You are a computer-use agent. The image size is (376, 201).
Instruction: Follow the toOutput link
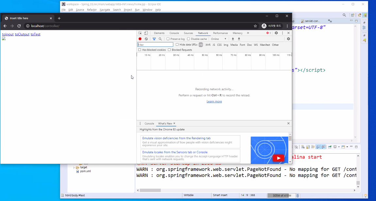(x=22, y=34)
